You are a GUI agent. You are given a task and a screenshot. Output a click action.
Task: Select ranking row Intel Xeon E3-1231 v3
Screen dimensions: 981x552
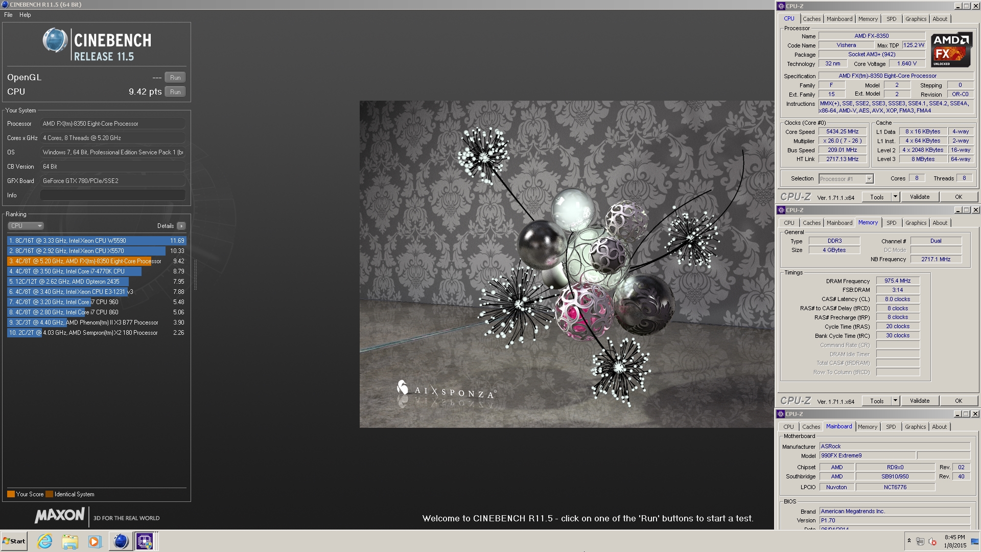[x=97, y=292]
